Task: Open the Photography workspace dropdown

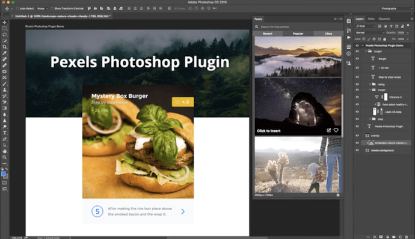Action: click(x=396, y=8)
